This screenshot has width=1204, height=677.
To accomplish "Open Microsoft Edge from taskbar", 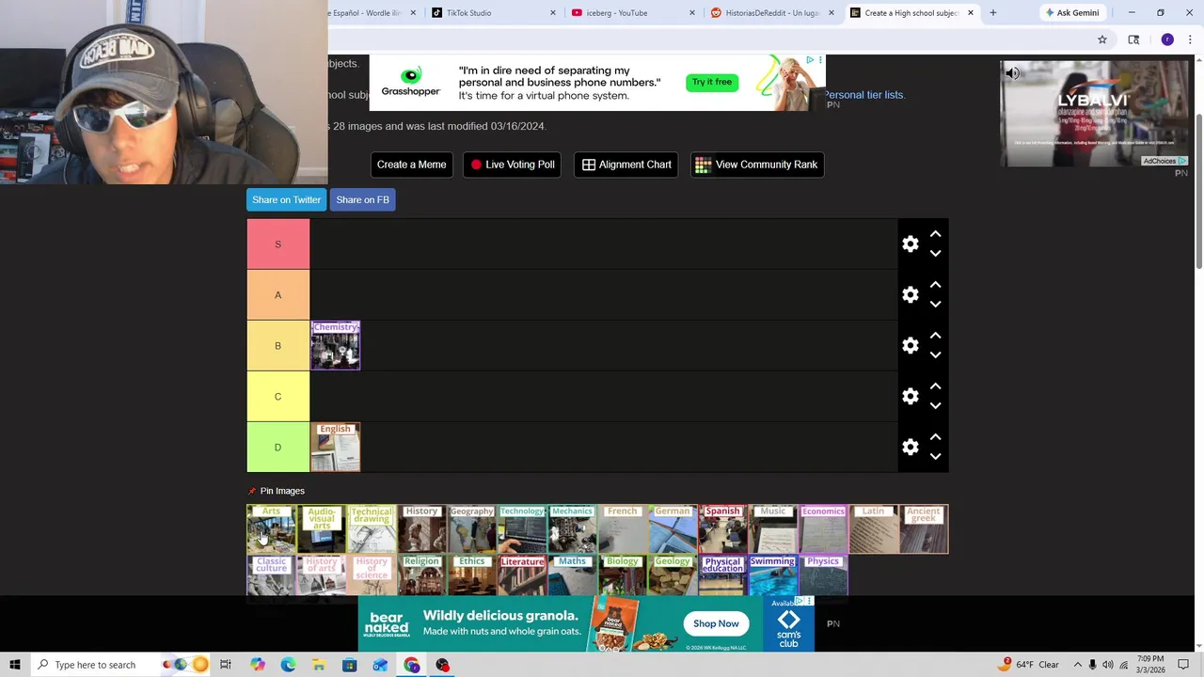I will click(x=288, y=665).
